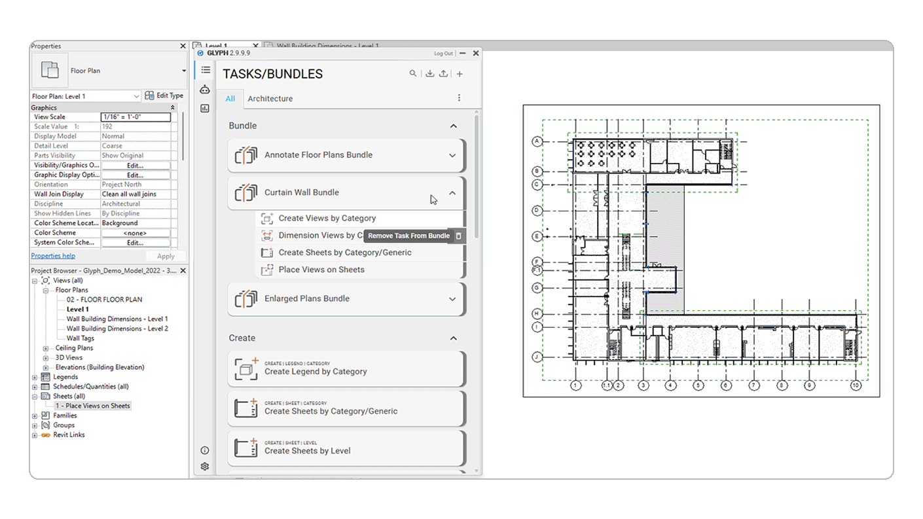Edit the View Scale input field

click(x=136, y=116)
